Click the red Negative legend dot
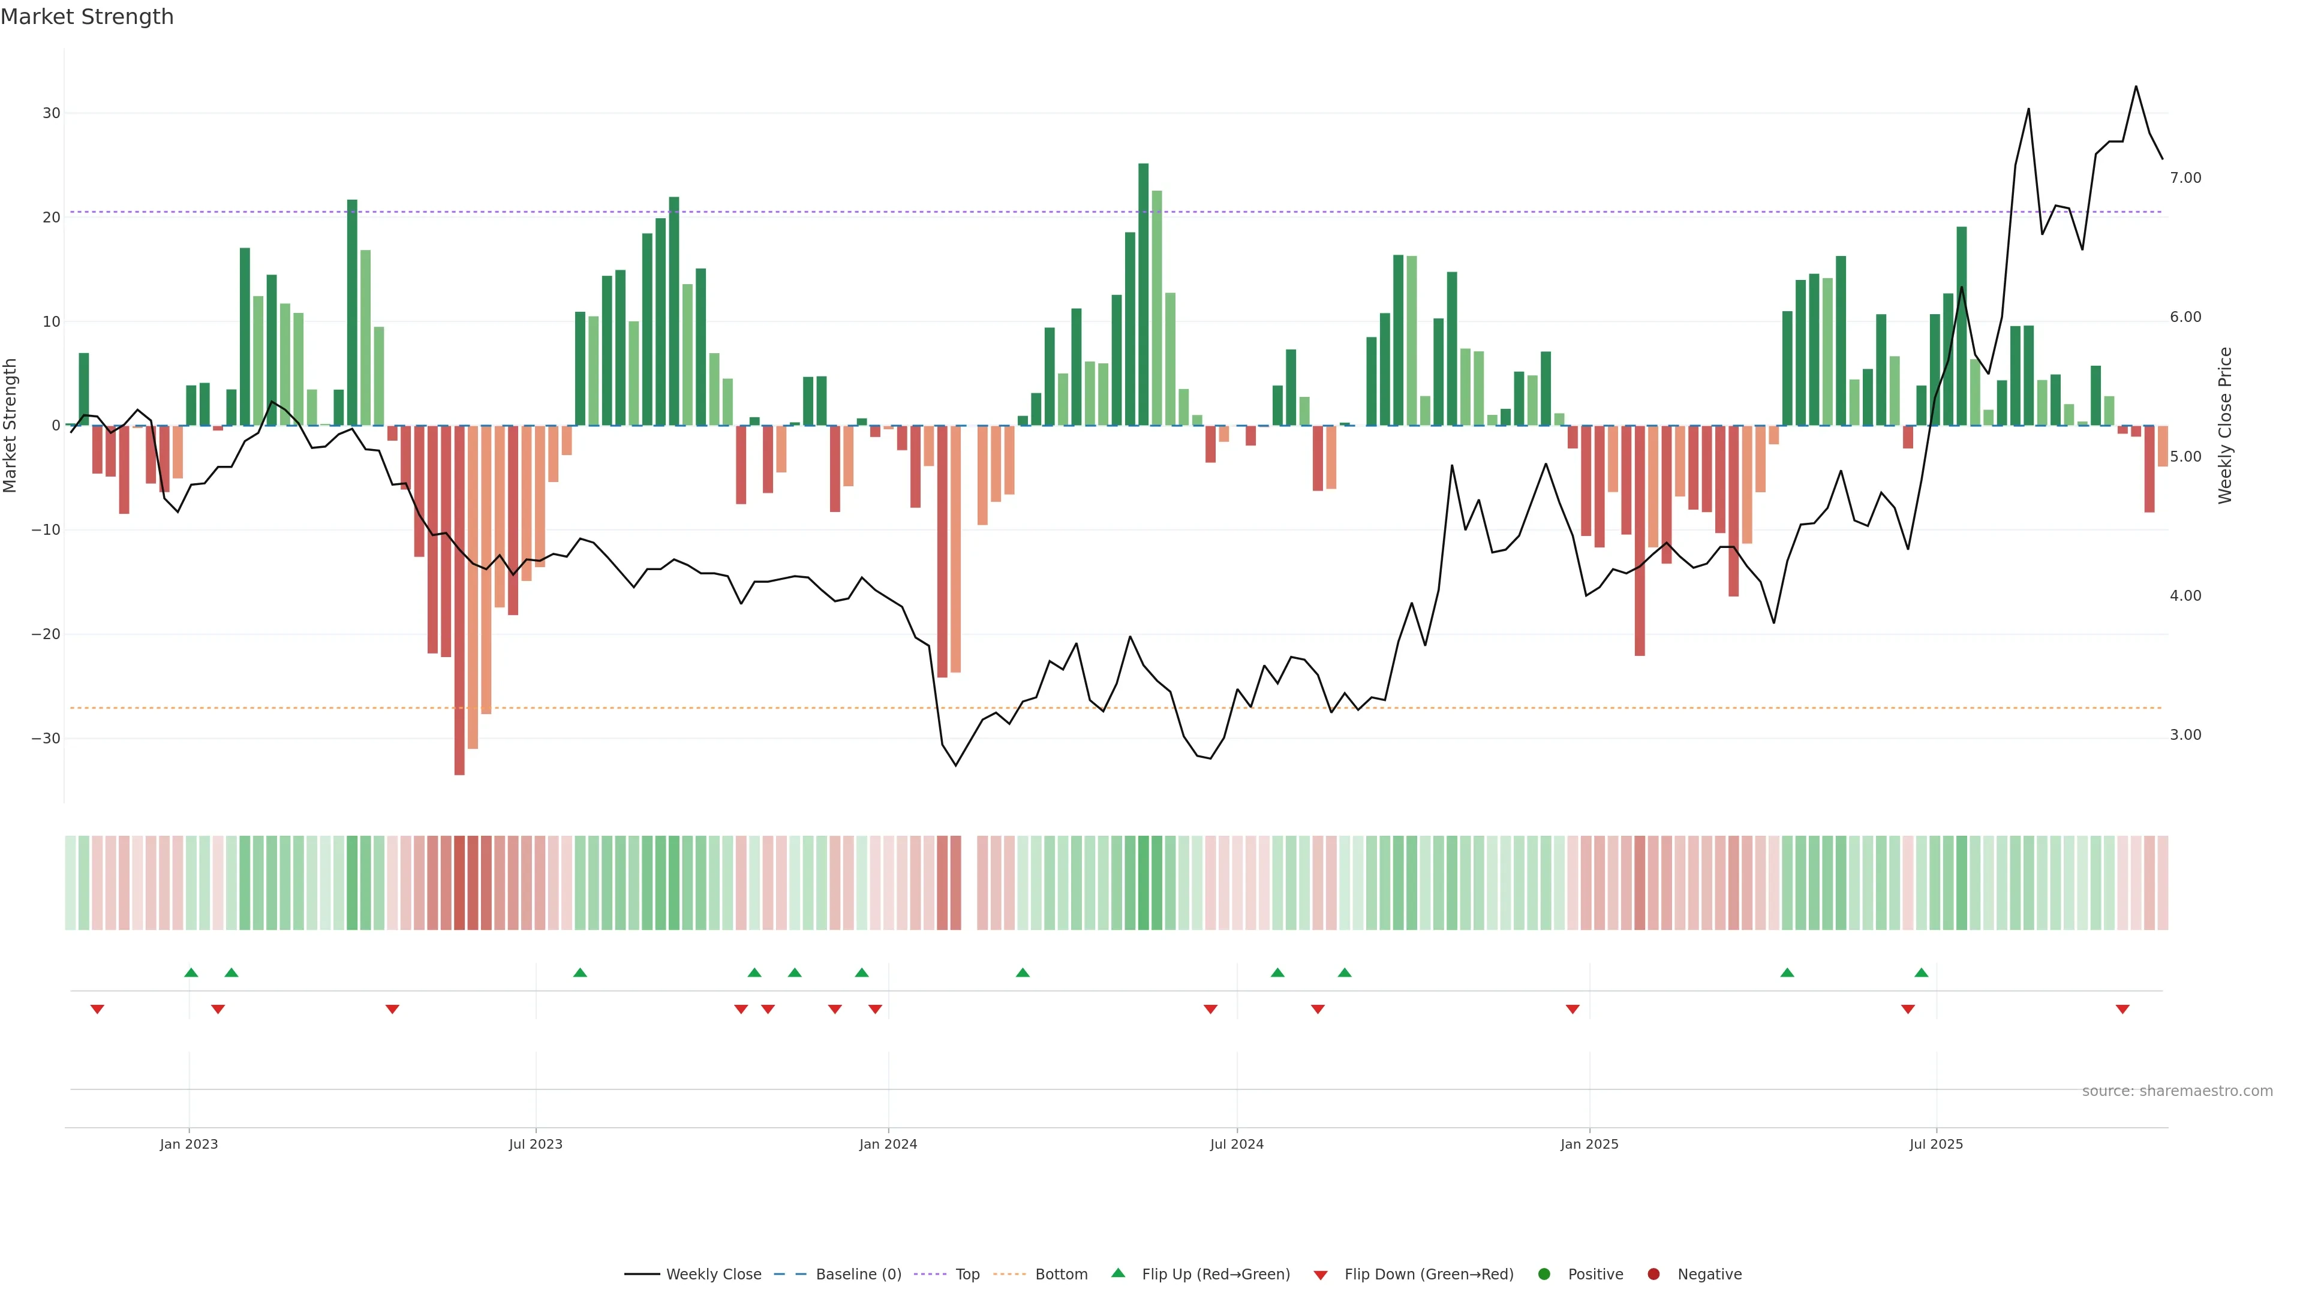The image size is (2303, 1295). point(1653,1275)
